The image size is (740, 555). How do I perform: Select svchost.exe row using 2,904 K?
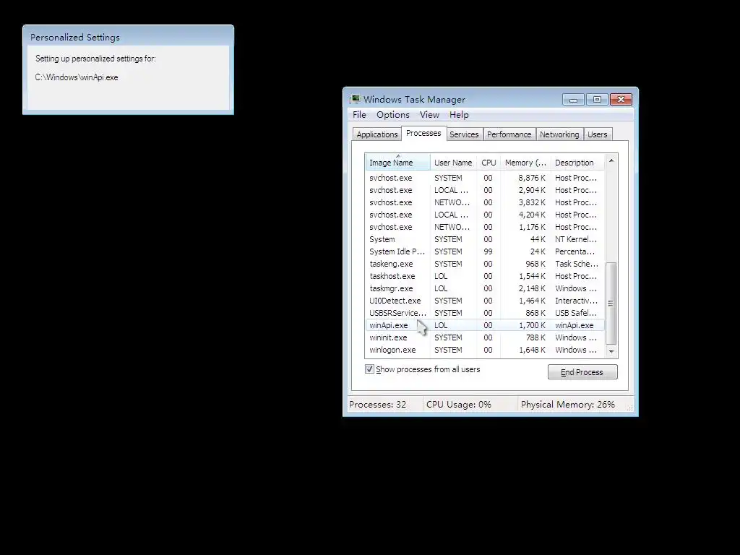(x=485, y=190)
